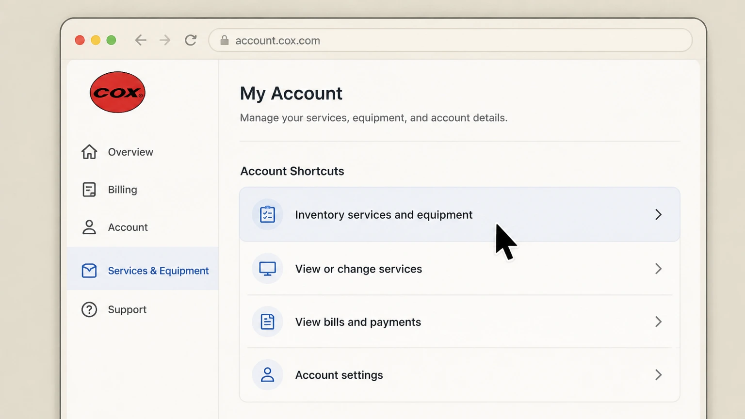745x419 pixels.
Task: Click the monitor icon for View or change services
Action: (x=267, y=269)
